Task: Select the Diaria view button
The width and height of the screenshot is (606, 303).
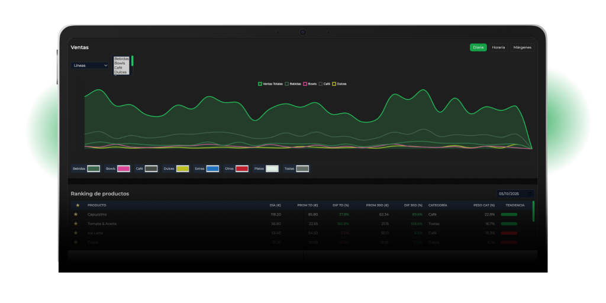Action: (478, 47)
